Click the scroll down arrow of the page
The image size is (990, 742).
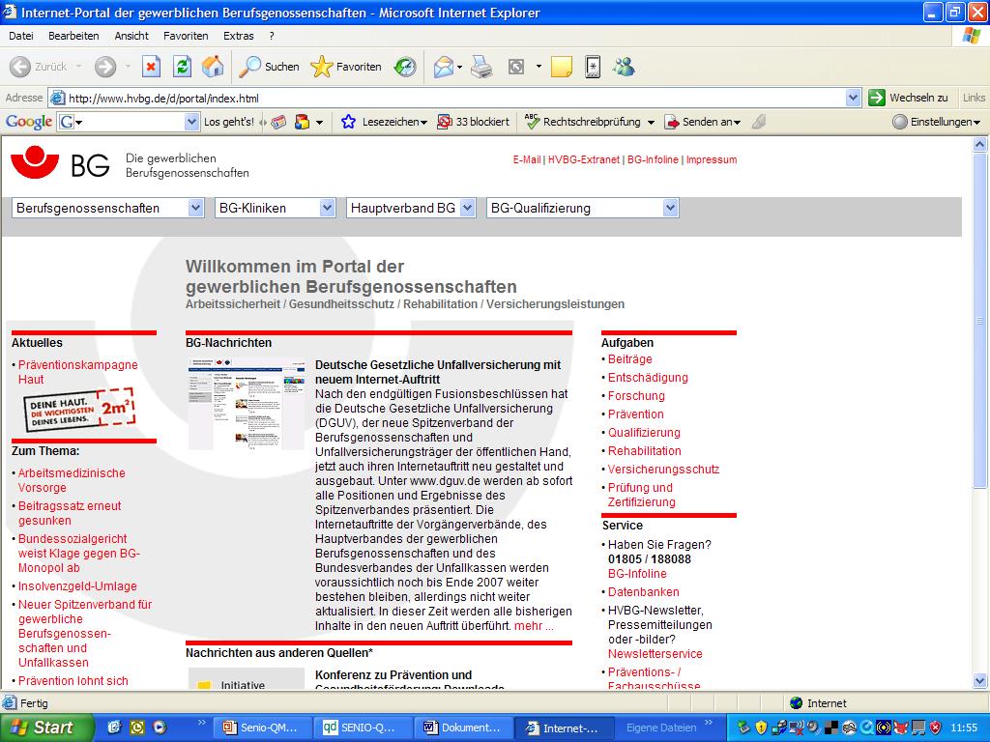click(x=979, y=681)
